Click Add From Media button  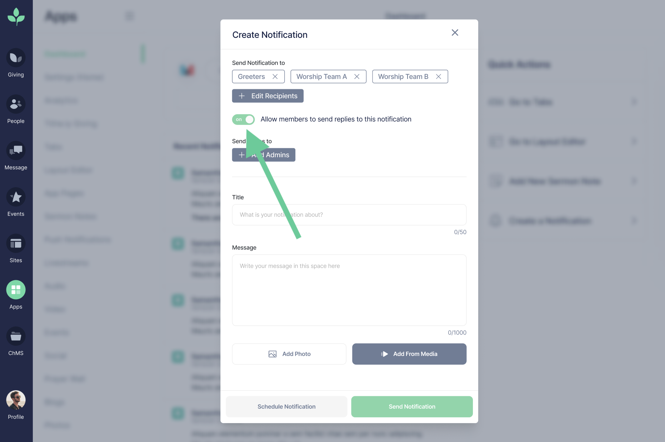(409, 354)
